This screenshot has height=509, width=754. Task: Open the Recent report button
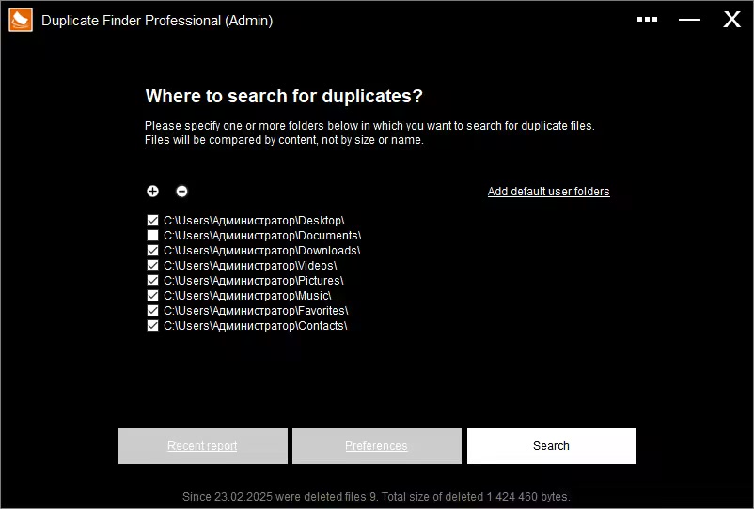[x=202, y=446]
